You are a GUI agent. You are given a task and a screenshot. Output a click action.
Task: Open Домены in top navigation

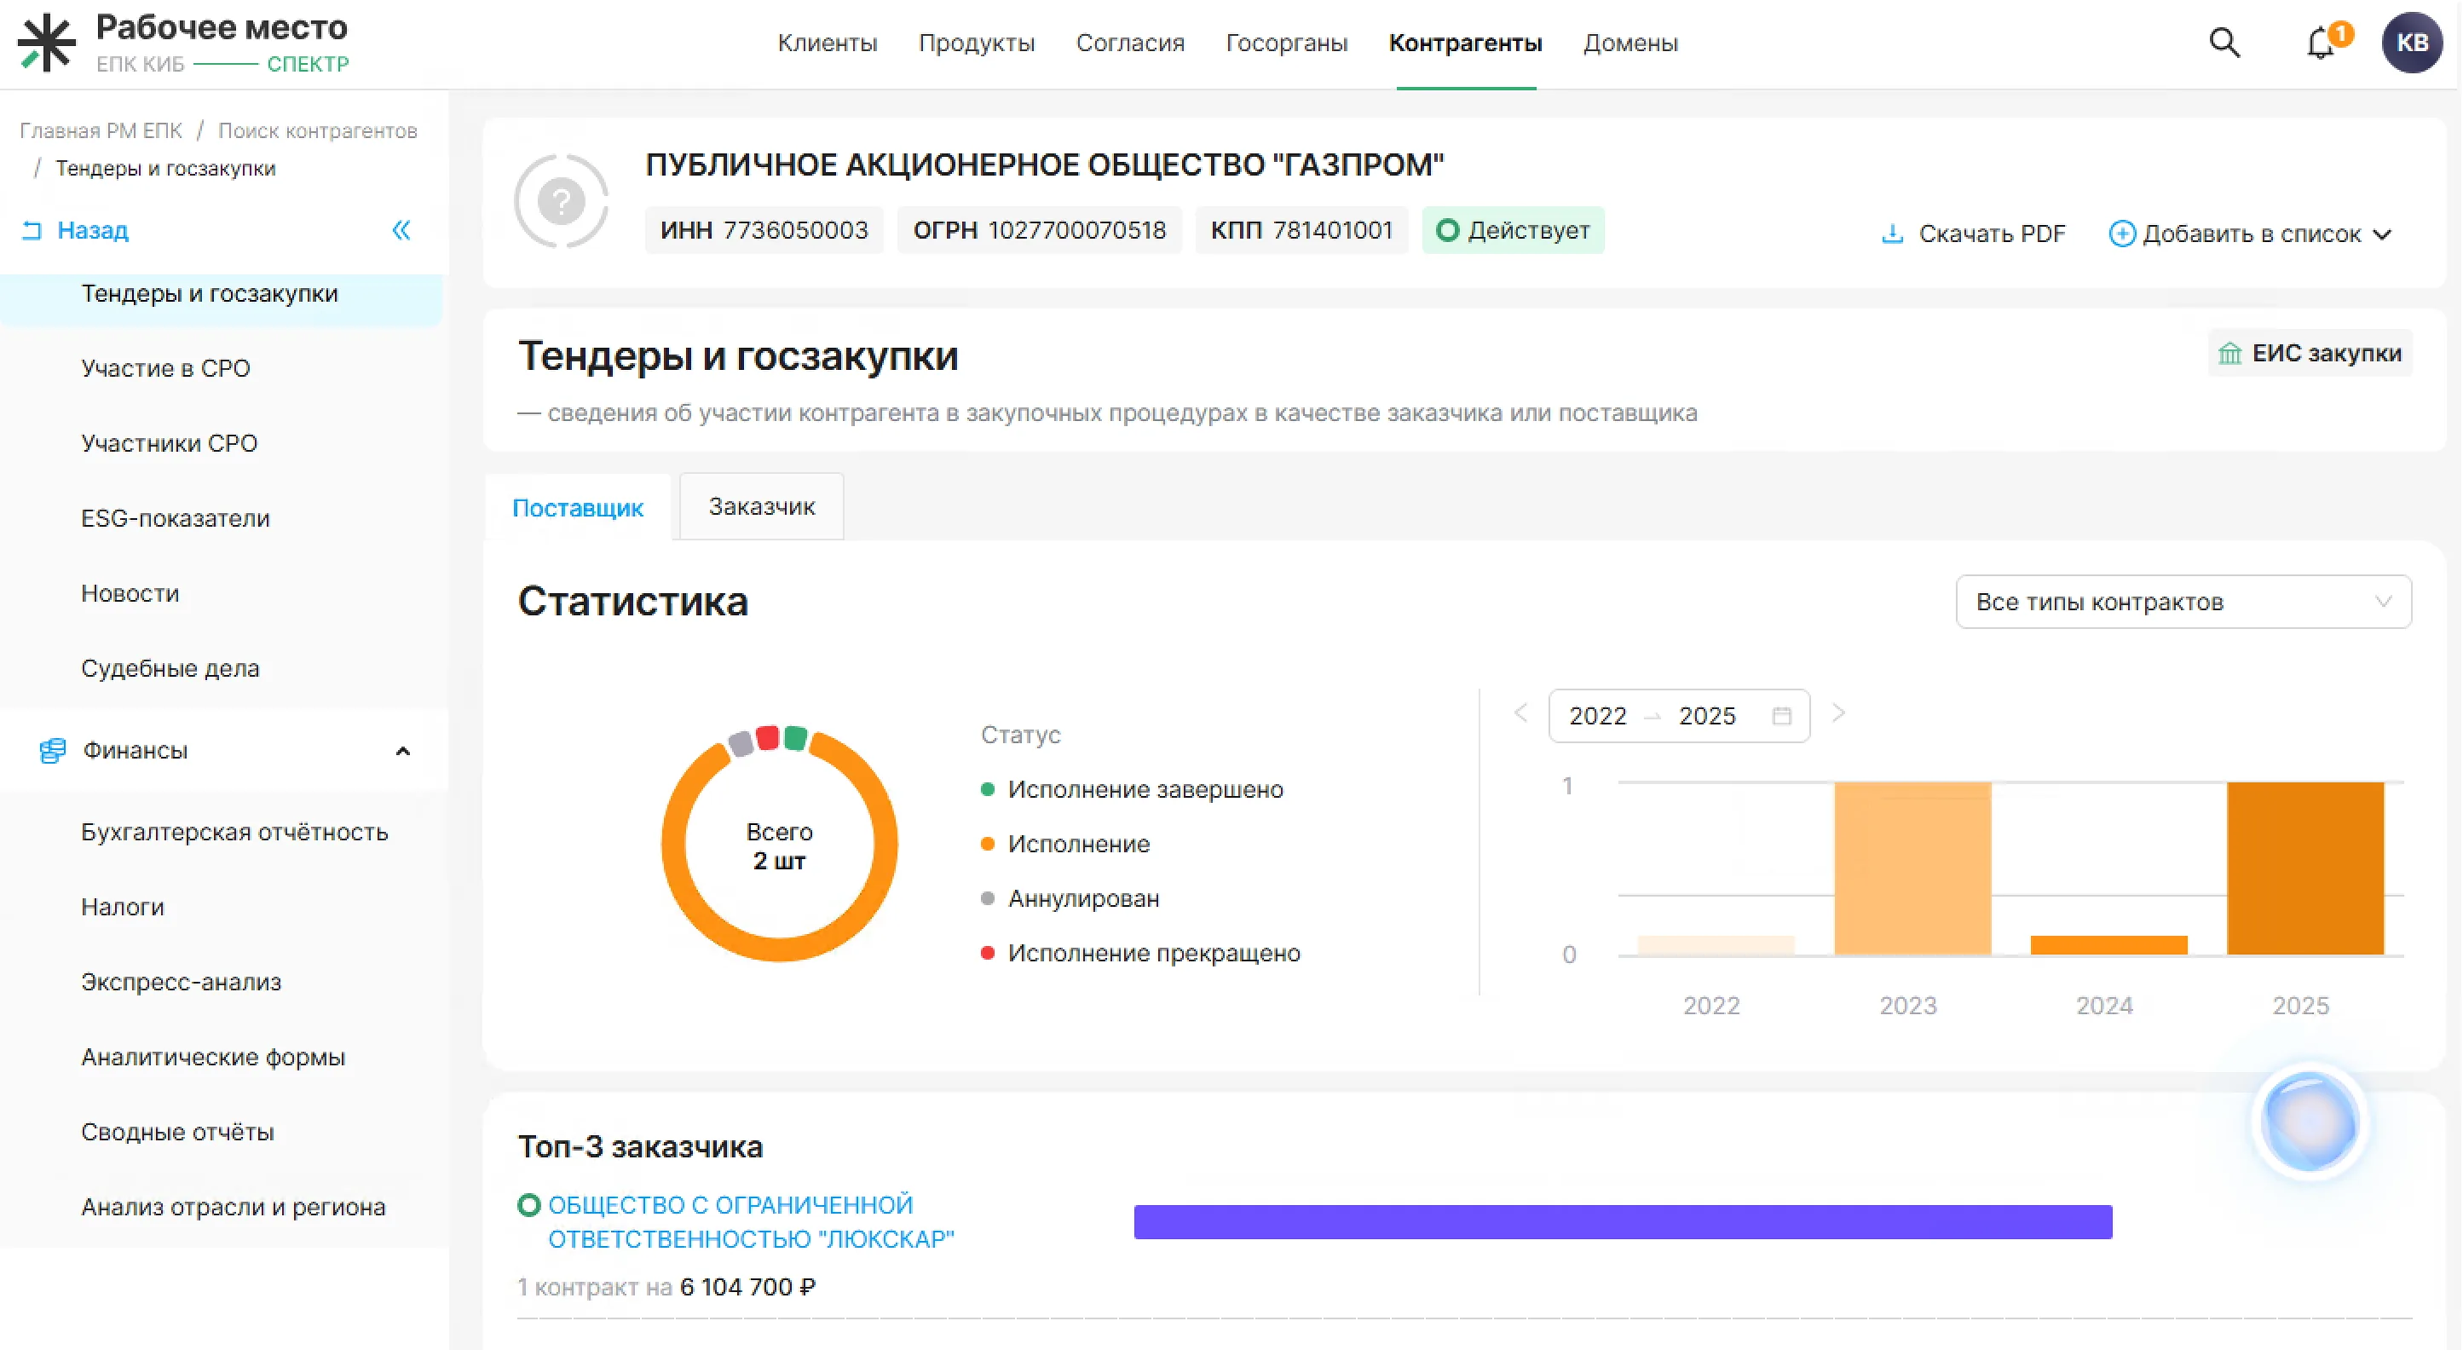click(x=1630, y=43)
